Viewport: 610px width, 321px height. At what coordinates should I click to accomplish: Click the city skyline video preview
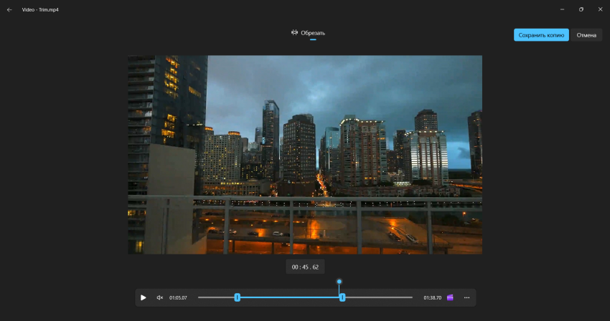(305, 155)
